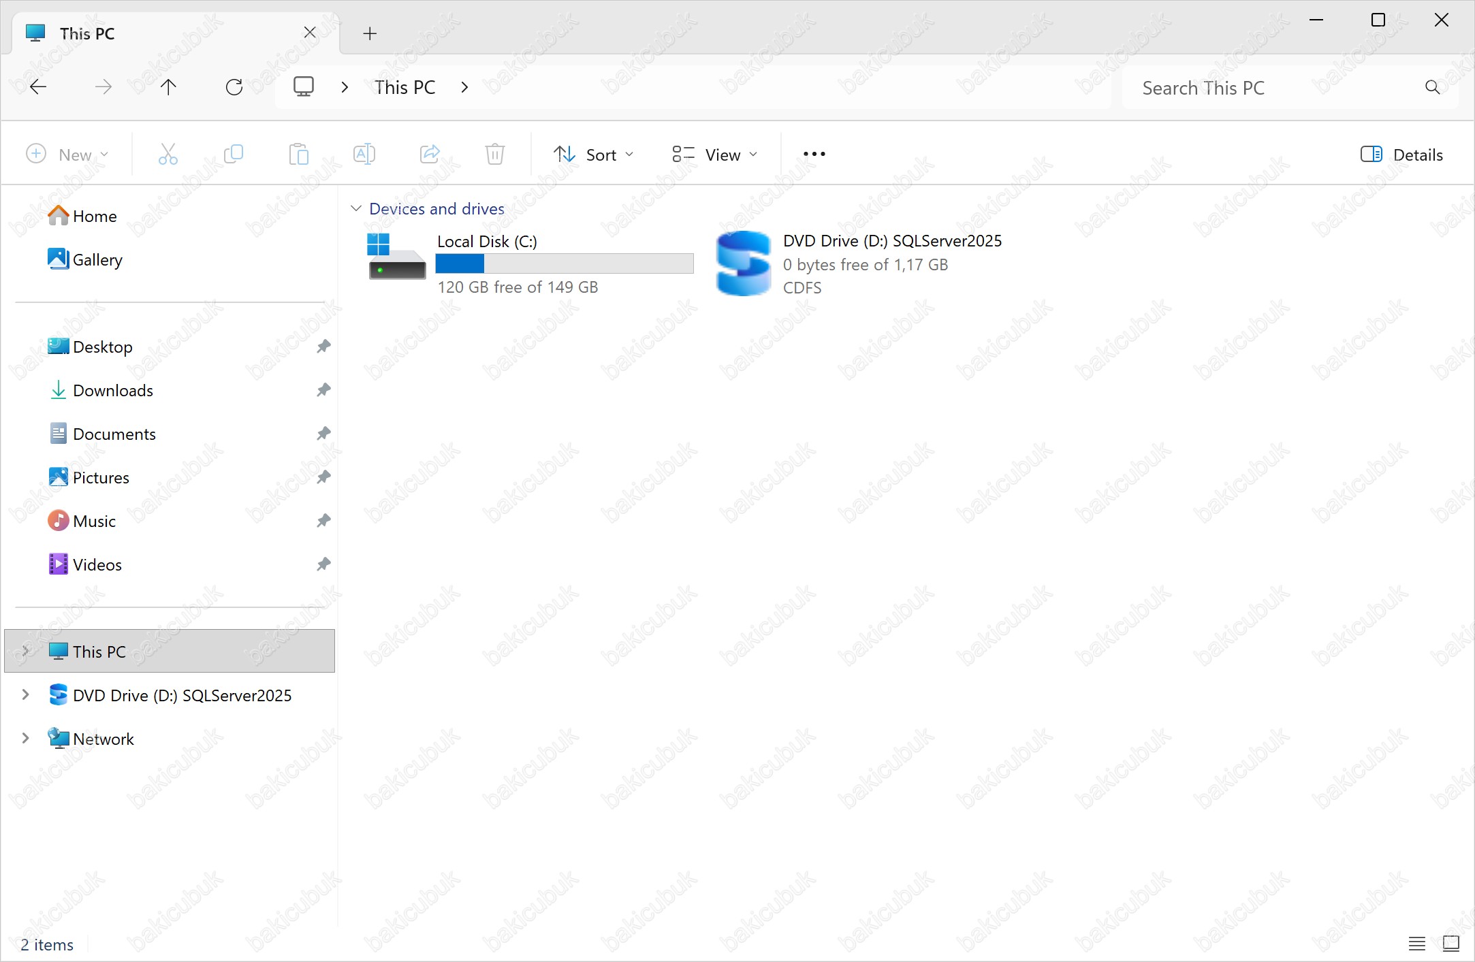Open Downloads in the sidebar
1475x962 pixels.
pyautogui.click(x=113, y=390)
